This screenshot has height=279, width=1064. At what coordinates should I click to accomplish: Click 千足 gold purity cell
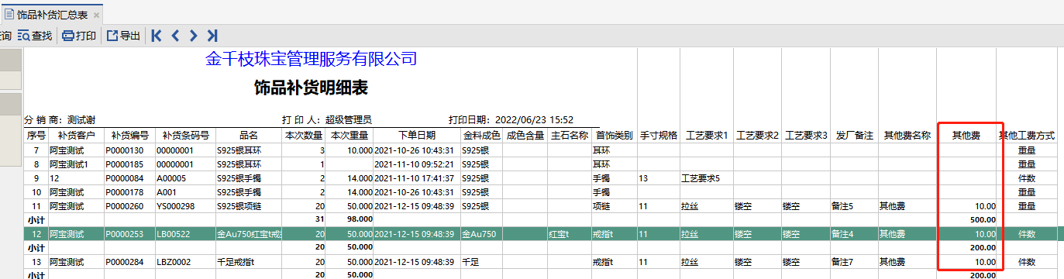470,261
